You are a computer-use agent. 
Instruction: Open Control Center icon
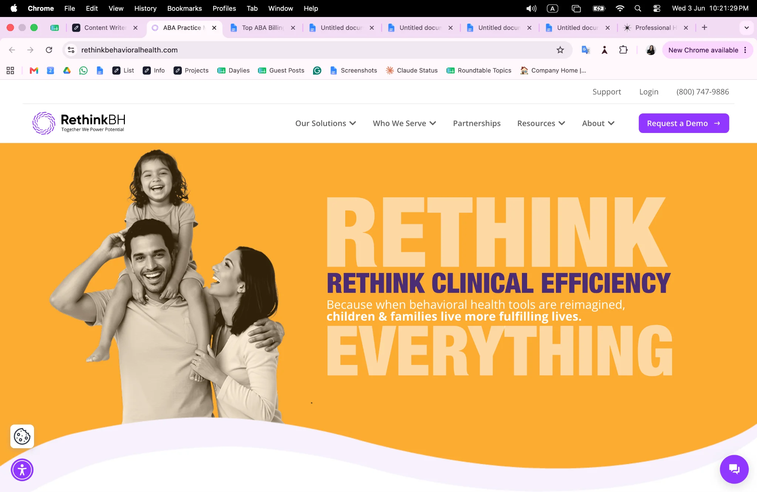point(656,8)
